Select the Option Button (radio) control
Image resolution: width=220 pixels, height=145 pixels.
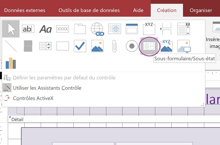tap(132, 46)
